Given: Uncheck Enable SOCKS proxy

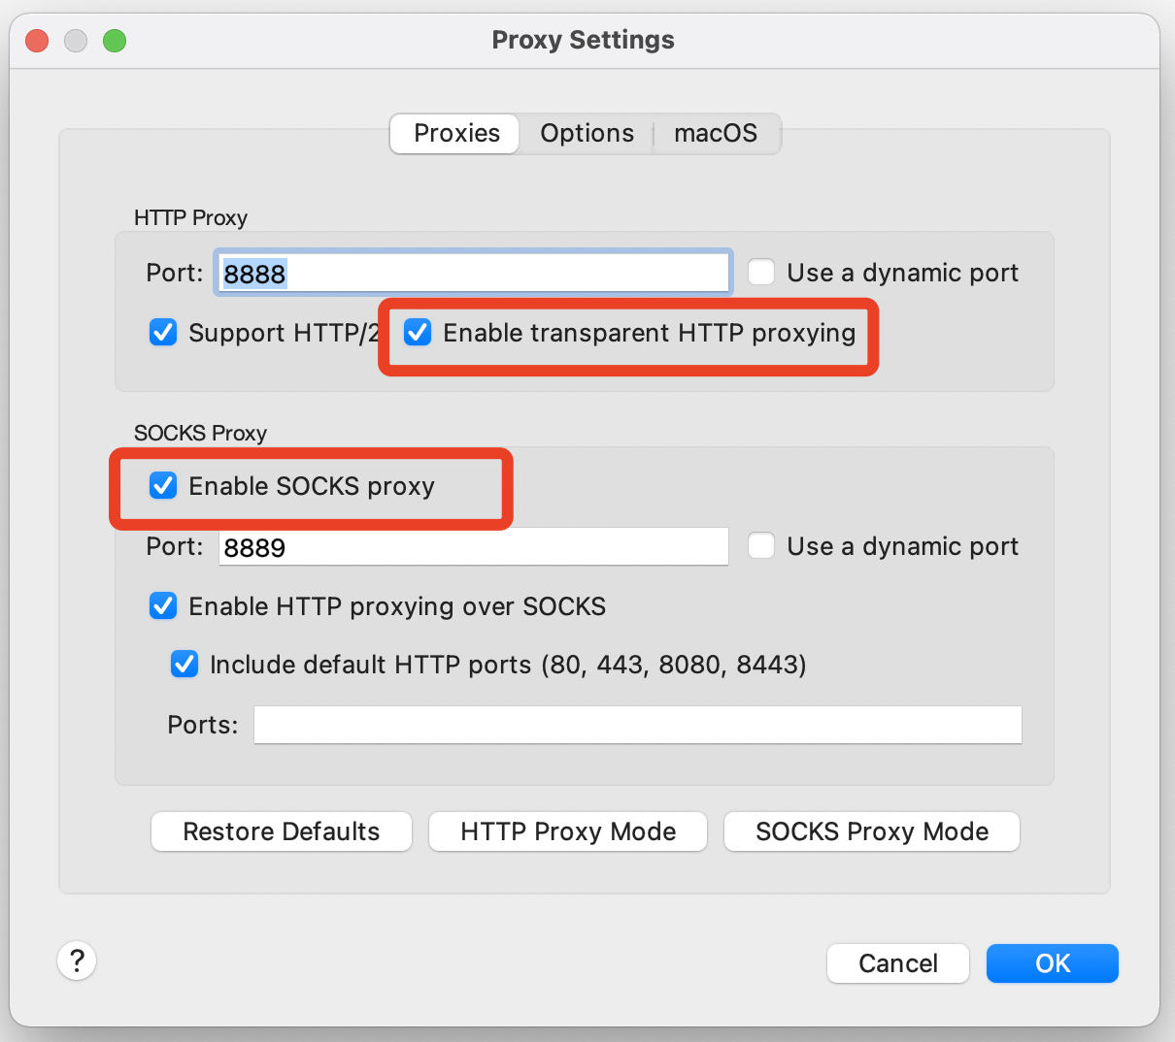Looking at the screenshot, I should pos(163,485).
